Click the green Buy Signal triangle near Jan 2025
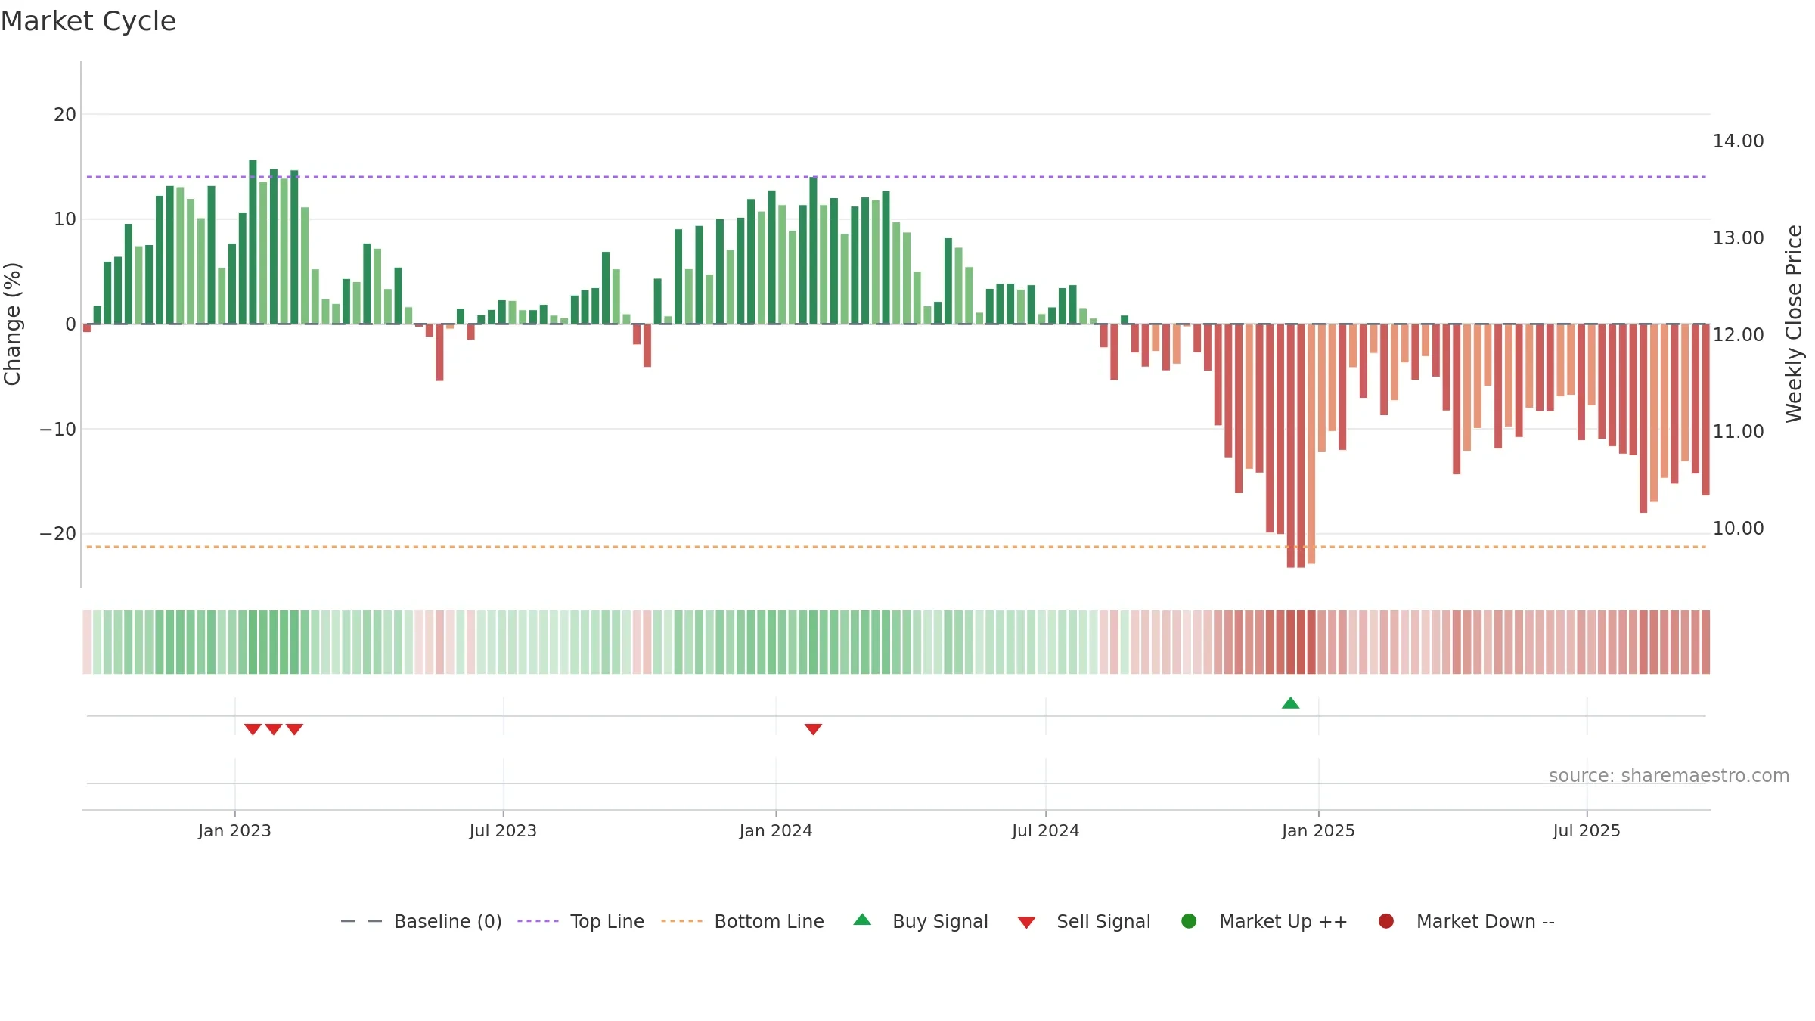Viewport: 1815px width, 1021px height. coord(1290,703)
